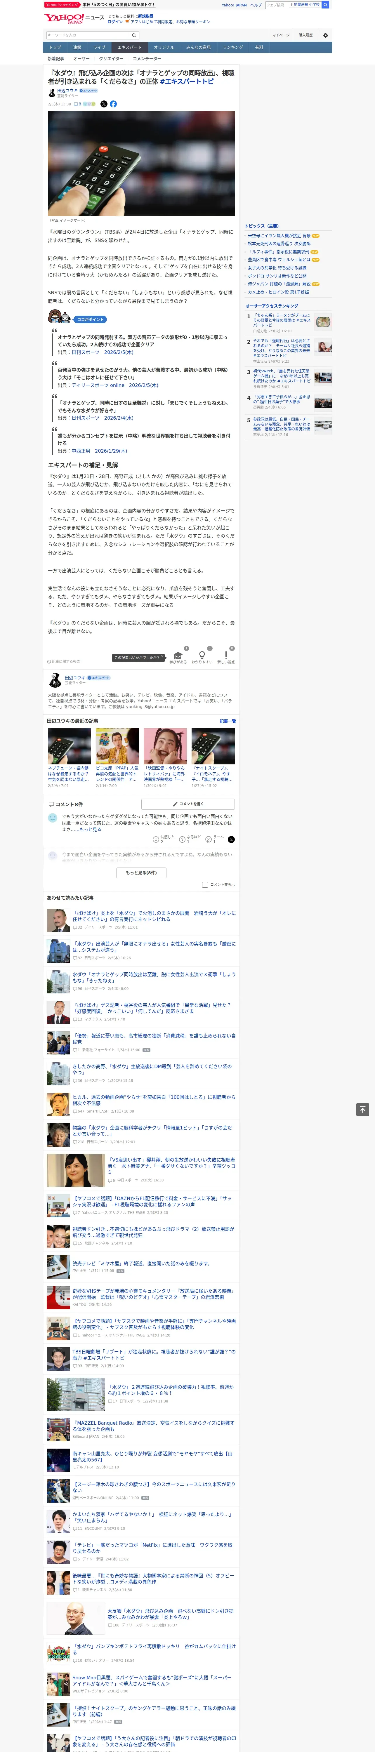Click ココがポイント characters icon
375x1752 pixels.
[x=59, y=317]
